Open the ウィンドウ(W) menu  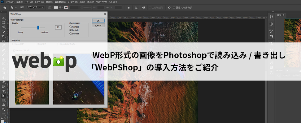(x=101, y=2)
